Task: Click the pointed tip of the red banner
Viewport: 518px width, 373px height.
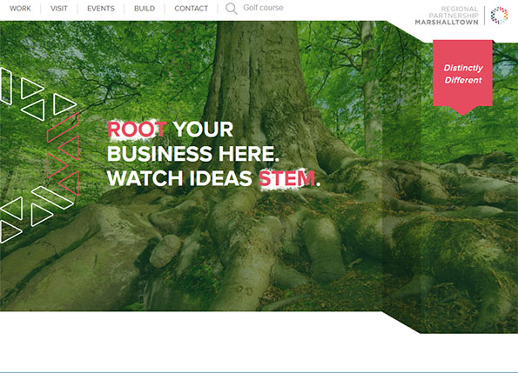Action: [462, 110]
